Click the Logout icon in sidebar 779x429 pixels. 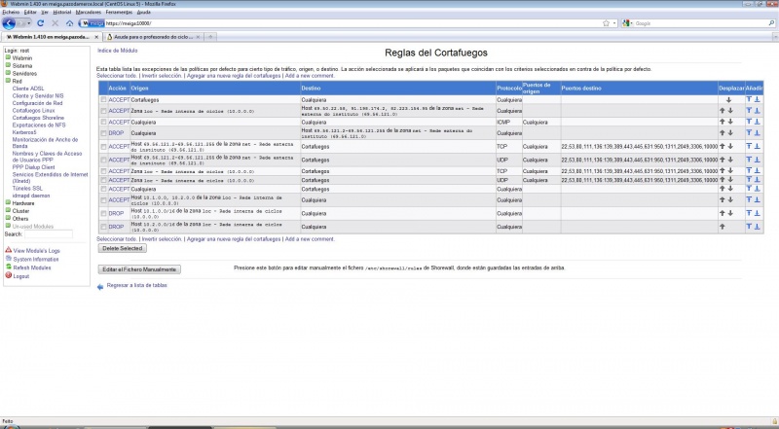pos(9,276)
